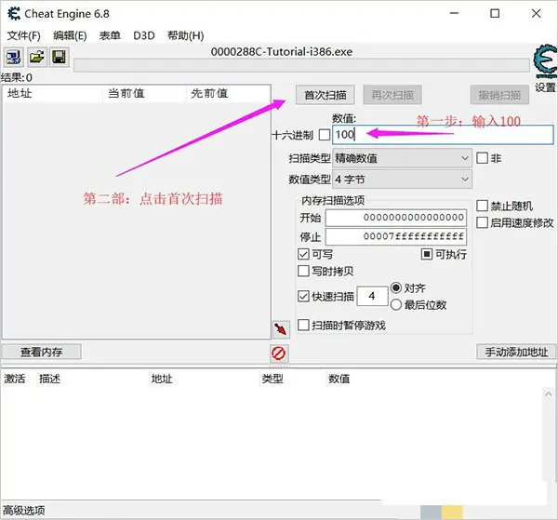Click the Cheat Engine title bar icon
The height and width of the screenshot is (520, 558).
pos(12,13)
